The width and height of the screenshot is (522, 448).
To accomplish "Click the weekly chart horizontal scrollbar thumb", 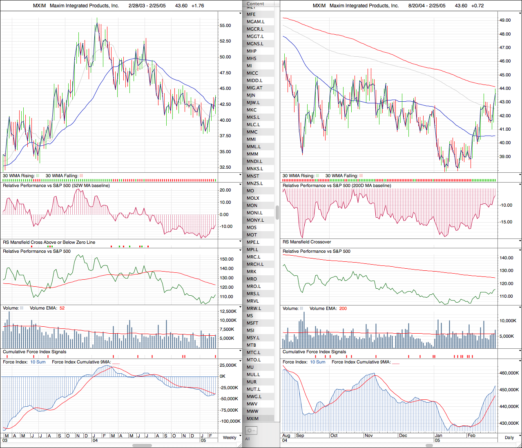I will [x=142, y=446].
